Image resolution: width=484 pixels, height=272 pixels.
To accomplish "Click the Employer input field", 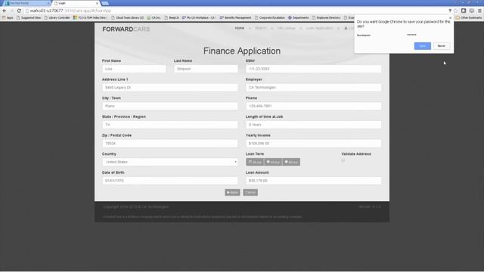I will 313,88.
